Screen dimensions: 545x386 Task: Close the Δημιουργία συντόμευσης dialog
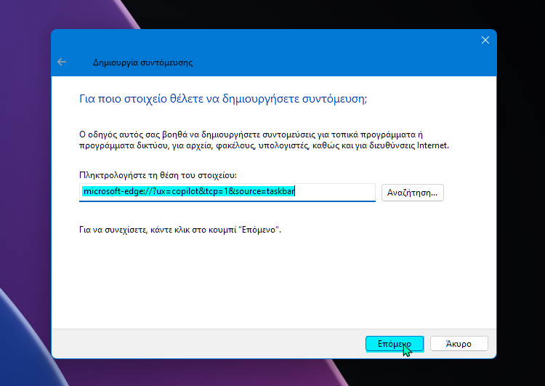point(485,40)
